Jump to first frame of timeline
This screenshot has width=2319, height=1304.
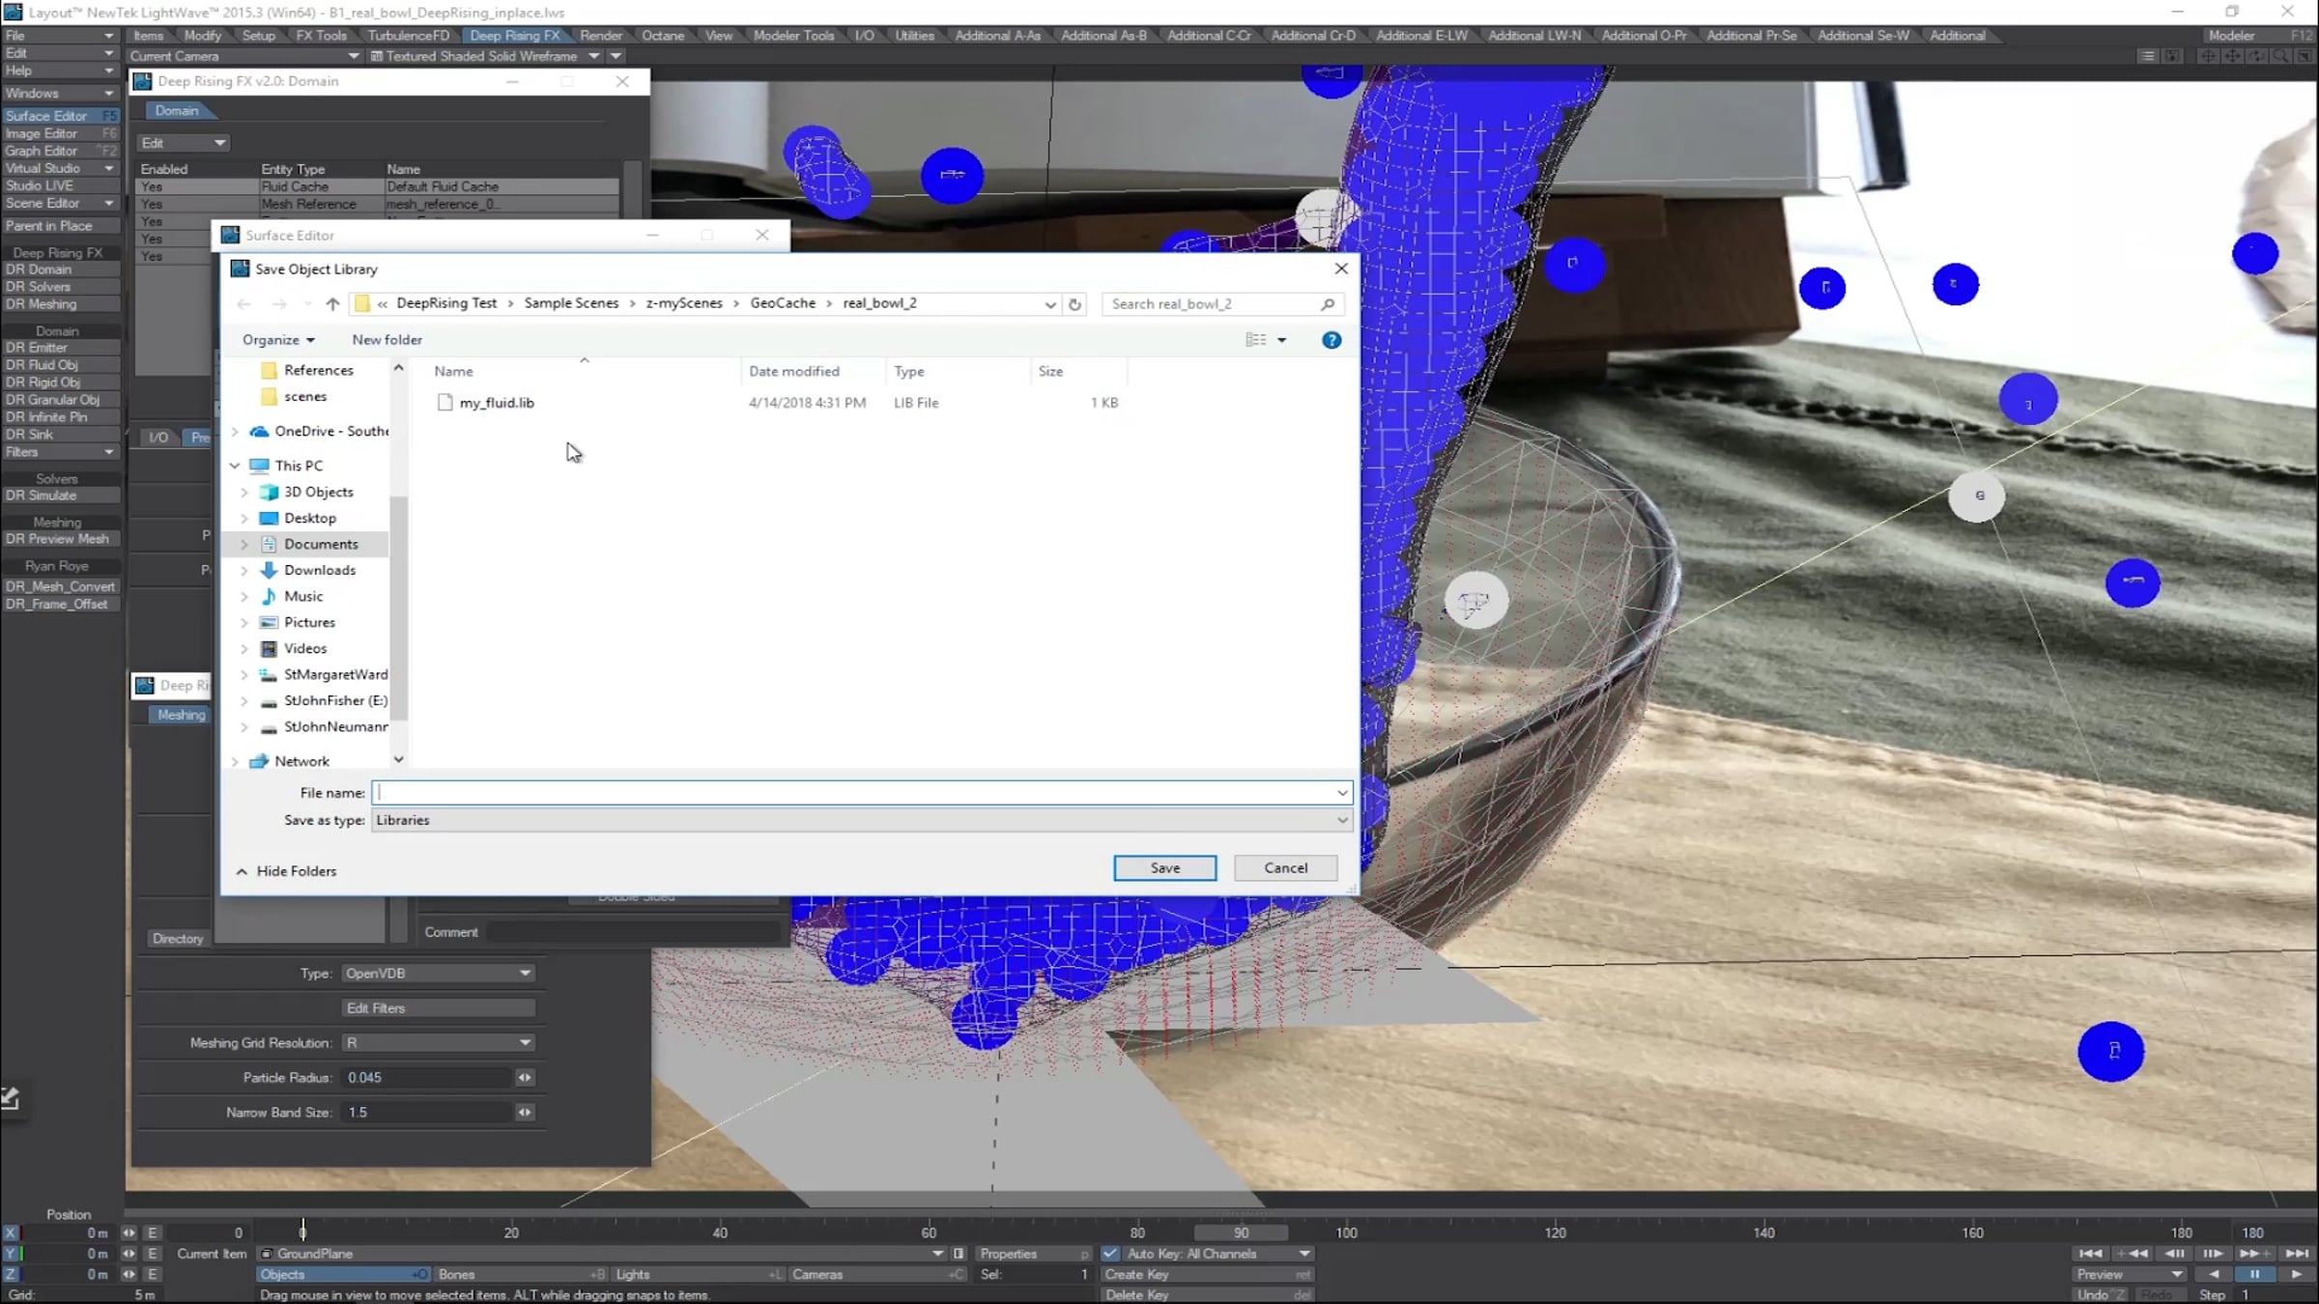tap(2090, 1254)
